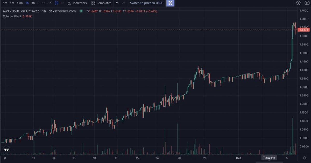Expand the chart type dropdown arrow
The image size is (311, 163).
click(62, 3)
